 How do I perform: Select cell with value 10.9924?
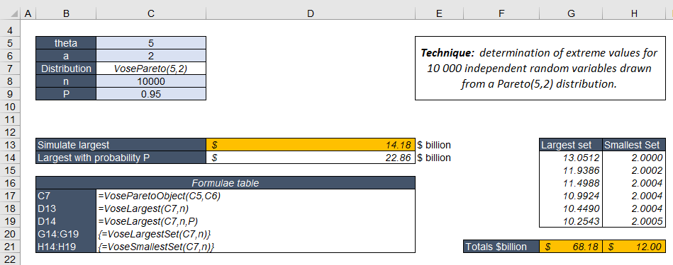[571, 196]
